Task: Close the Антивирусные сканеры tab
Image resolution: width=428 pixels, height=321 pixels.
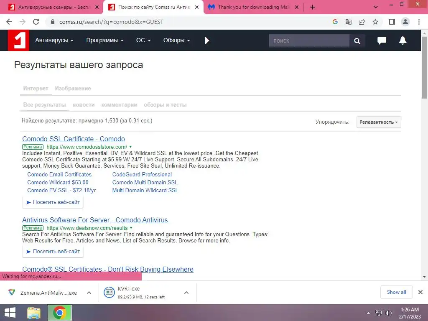Action: tap(97, 8)
